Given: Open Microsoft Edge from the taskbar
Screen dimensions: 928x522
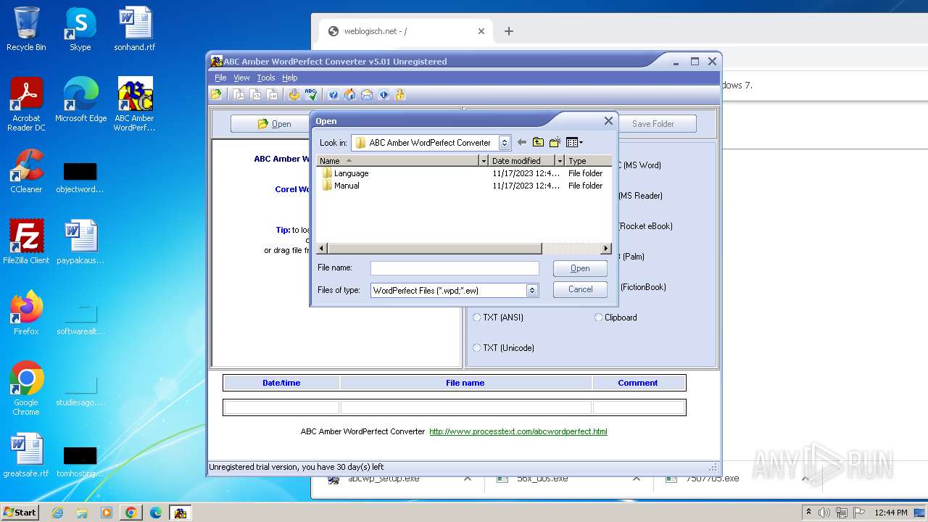Looking at the screenshot, I should pyautogui.click(x=155, y=513).
